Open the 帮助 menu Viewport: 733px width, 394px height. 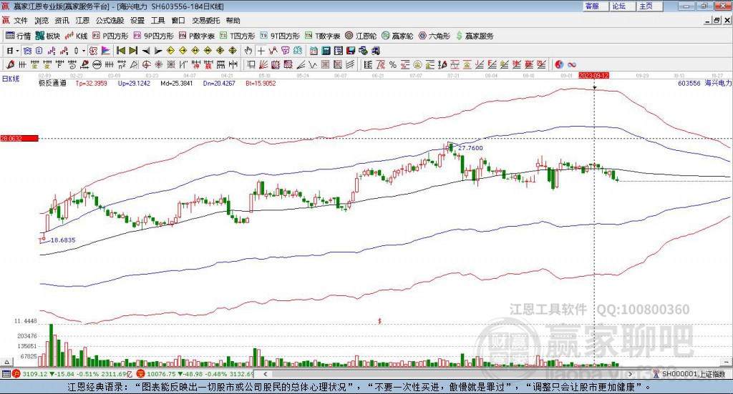tap(233, 21)
